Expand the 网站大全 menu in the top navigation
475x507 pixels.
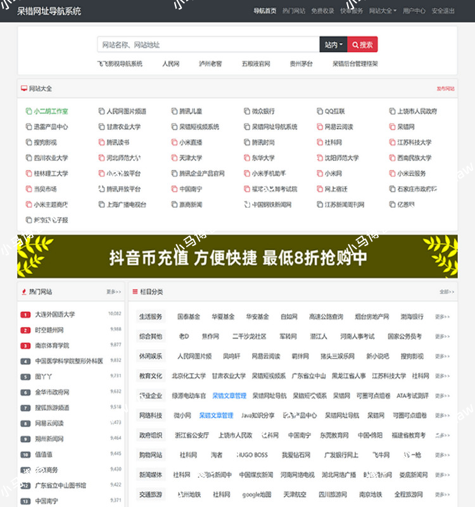point(382,11)
